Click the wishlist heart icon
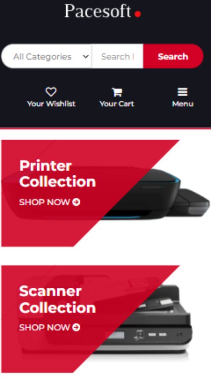 click(x=51, y=92)
